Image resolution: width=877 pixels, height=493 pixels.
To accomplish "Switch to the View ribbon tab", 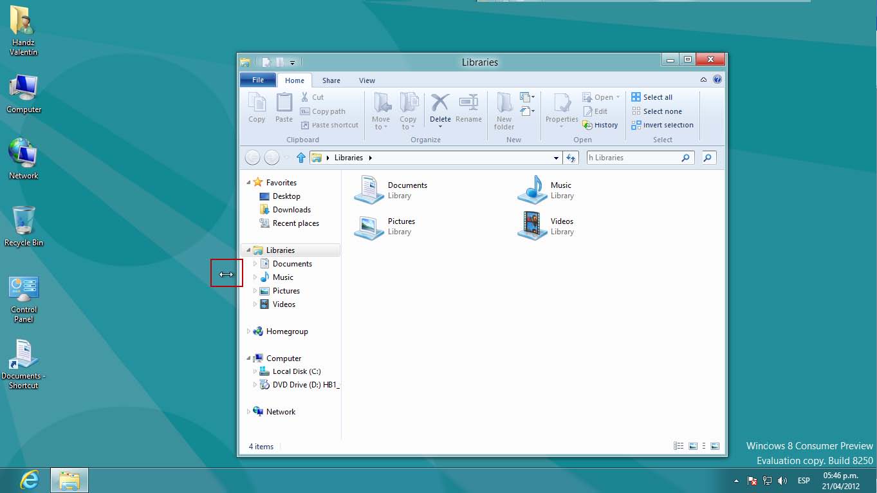I will (x=367, y=80).
